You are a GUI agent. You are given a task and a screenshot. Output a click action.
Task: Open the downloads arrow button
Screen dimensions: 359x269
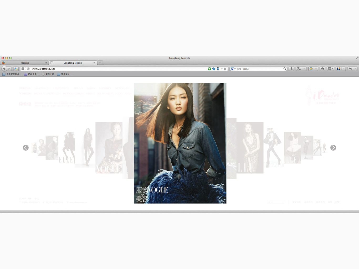(x=291, y=69)
